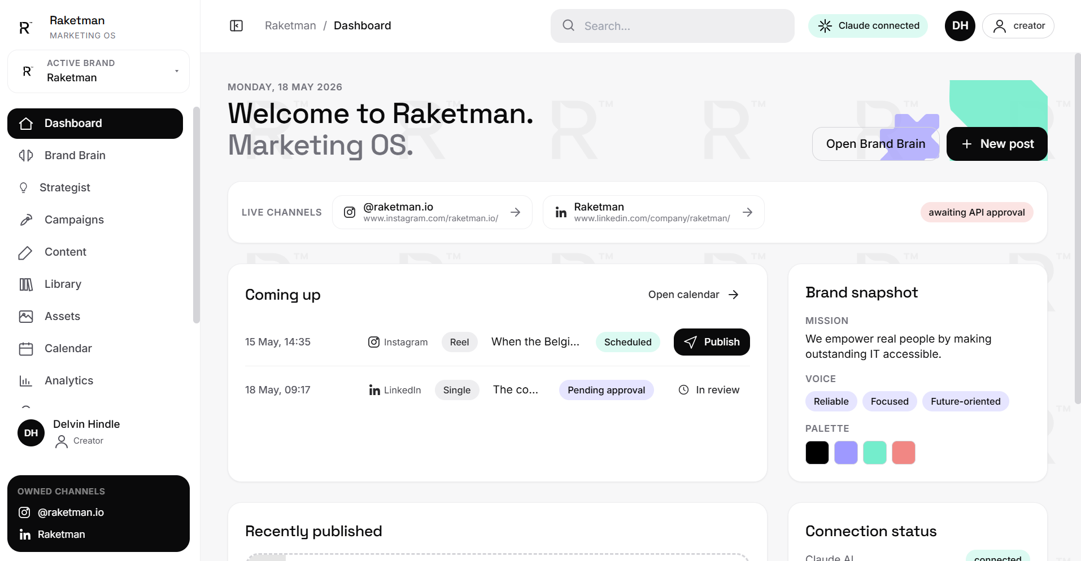Click the Brand Brain icon in sidebar
This screenshot has height=561, width=1081.
point(26,155)
